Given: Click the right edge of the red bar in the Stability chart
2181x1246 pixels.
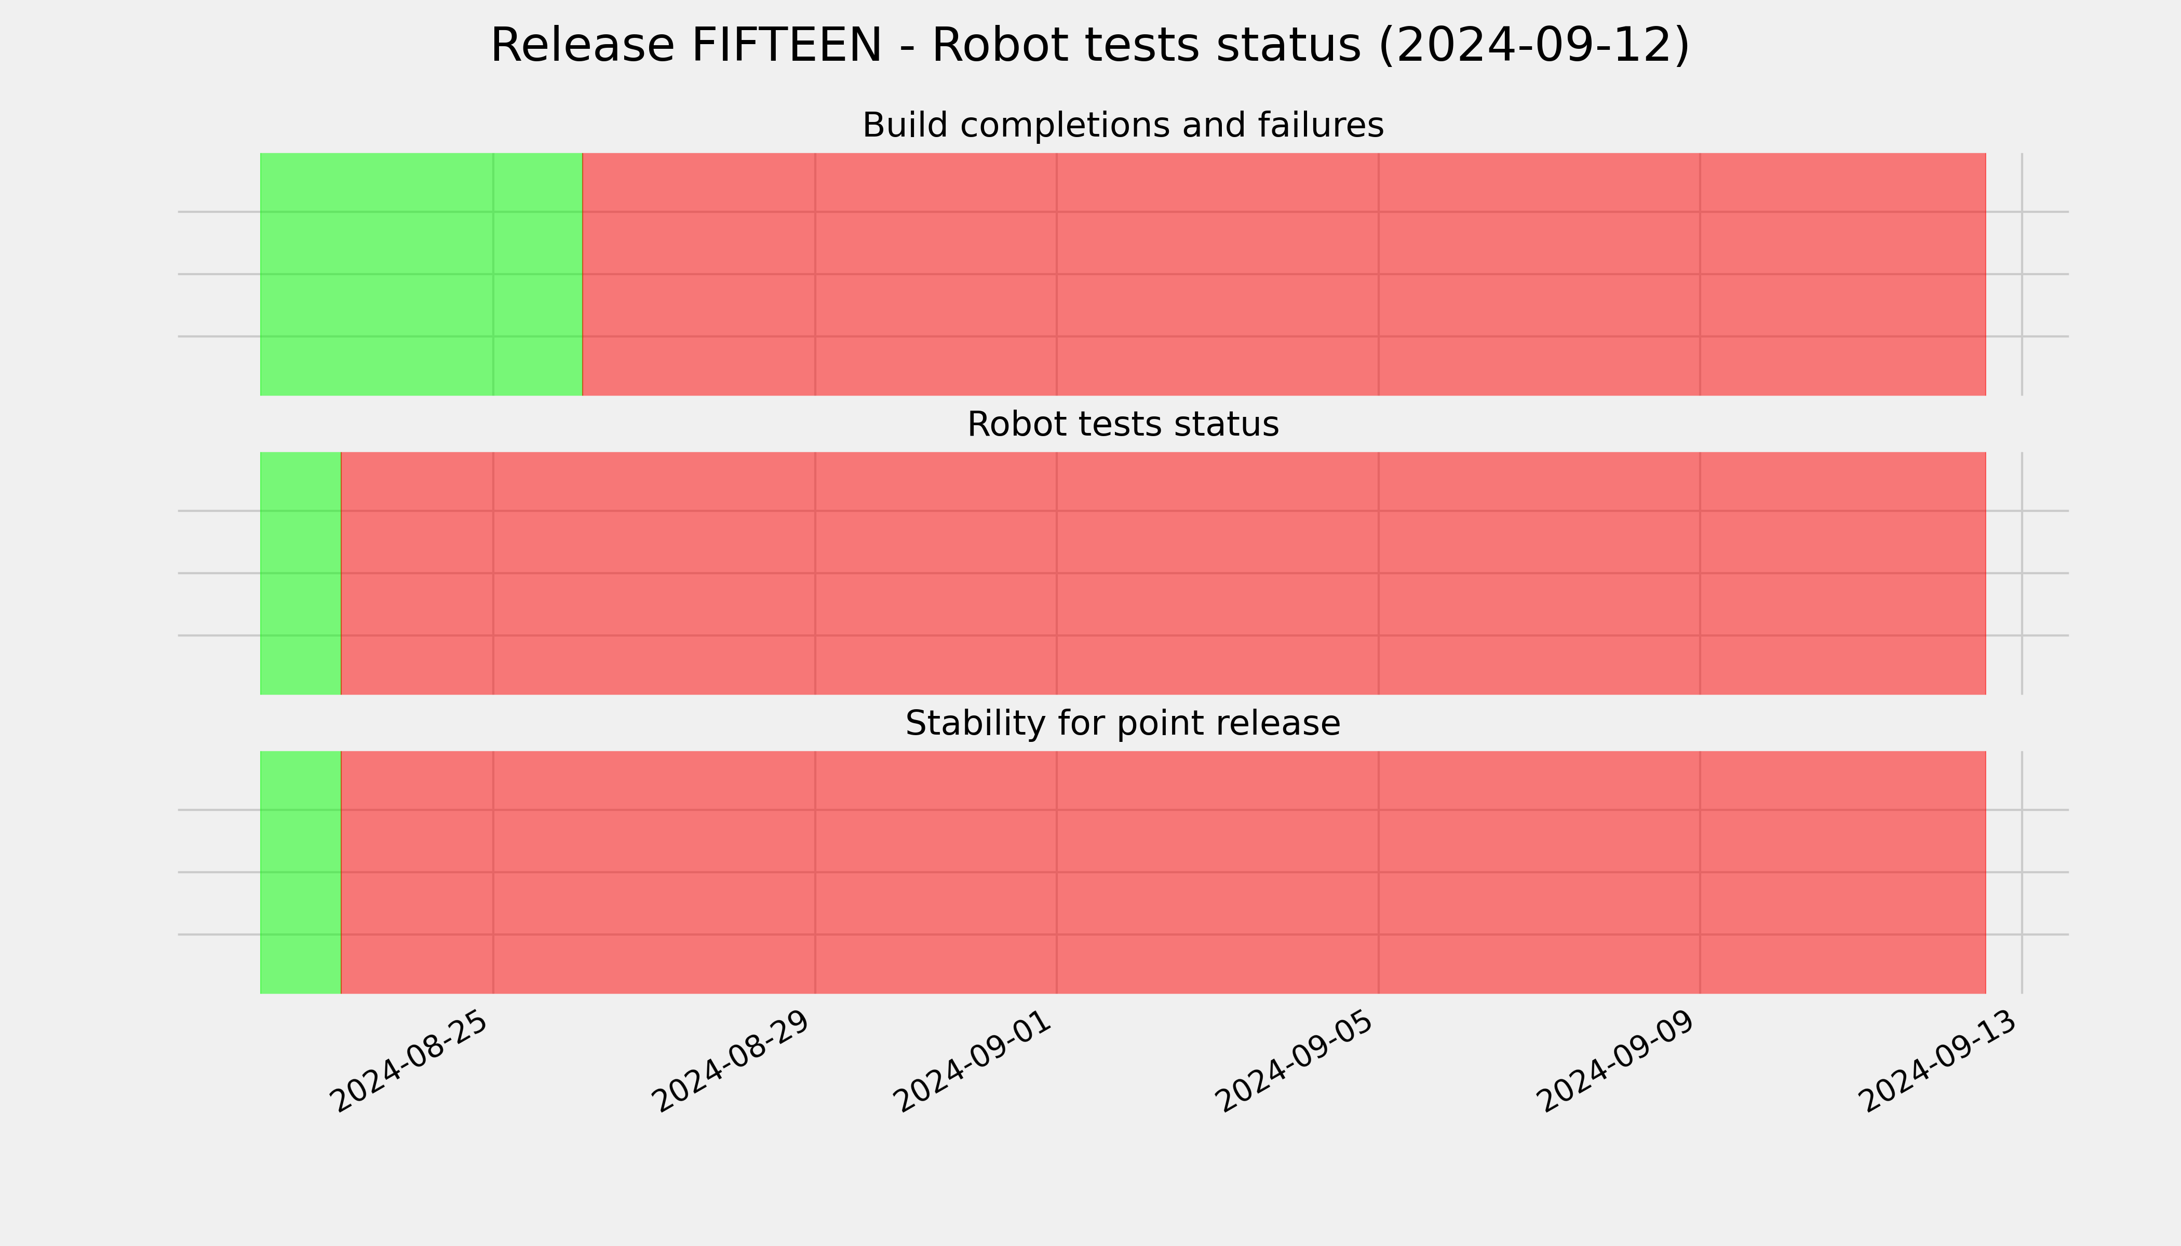Looking at the screenshot, I should pos(1986,872).
